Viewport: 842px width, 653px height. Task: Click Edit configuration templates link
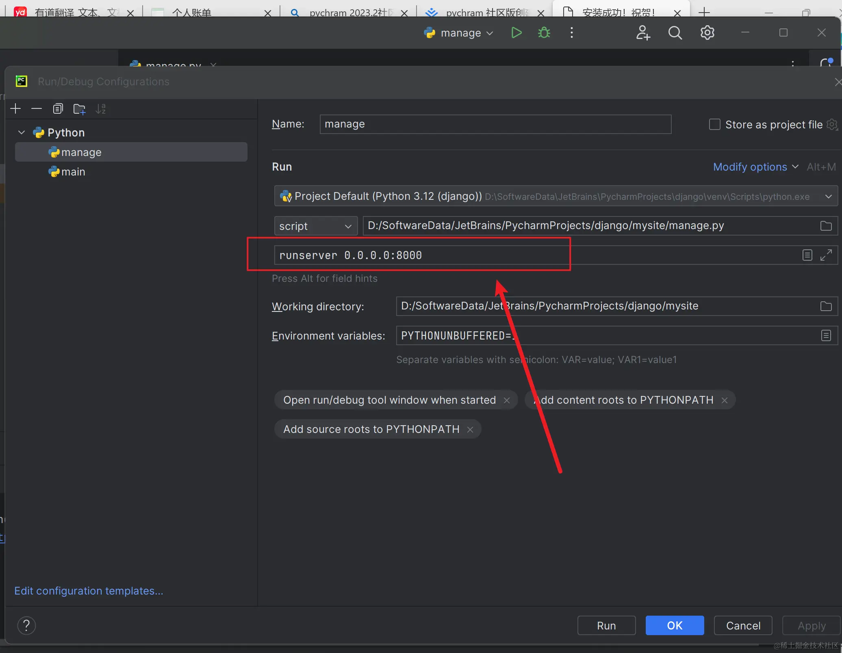click(x=89, y=590)
